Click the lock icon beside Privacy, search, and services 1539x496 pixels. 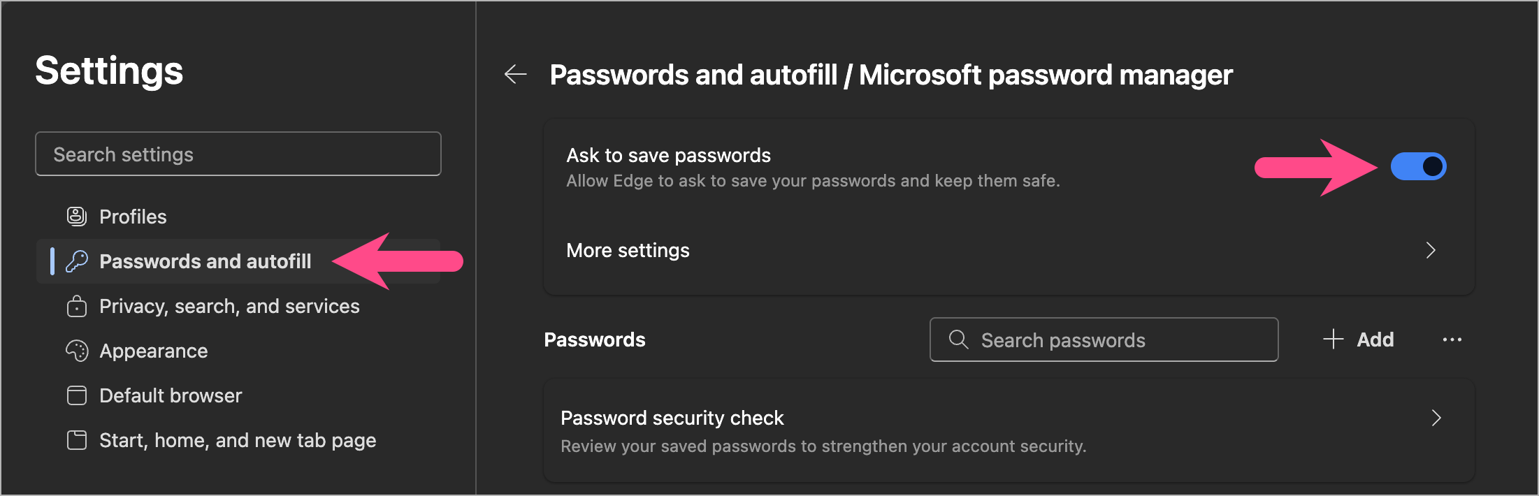(77, 306)
